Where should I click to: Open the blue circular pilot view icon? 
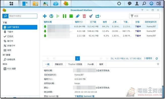(151, 4)
